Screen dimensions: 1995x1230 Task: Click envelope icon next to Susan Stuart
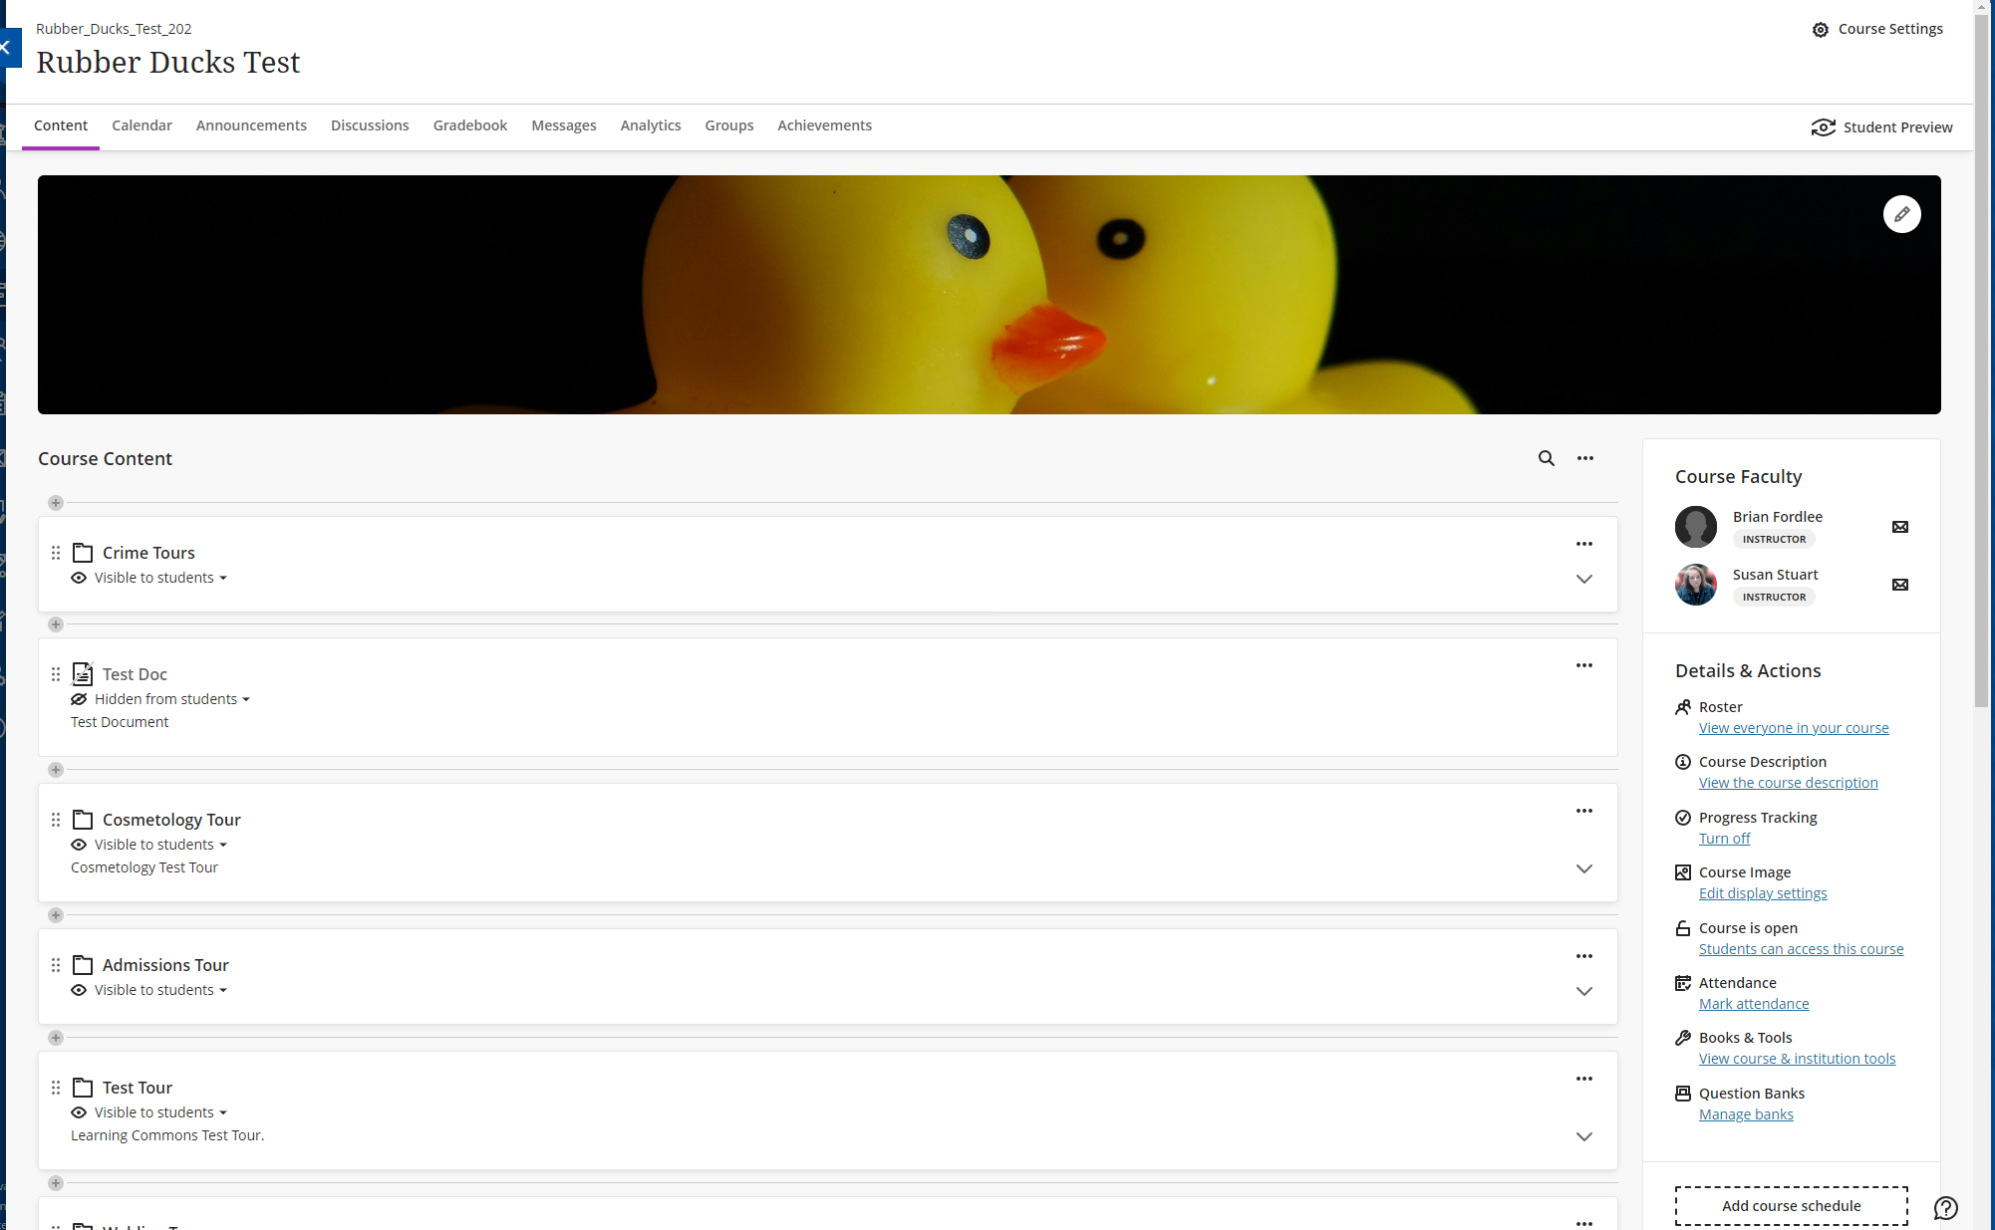coord(1899,585)
